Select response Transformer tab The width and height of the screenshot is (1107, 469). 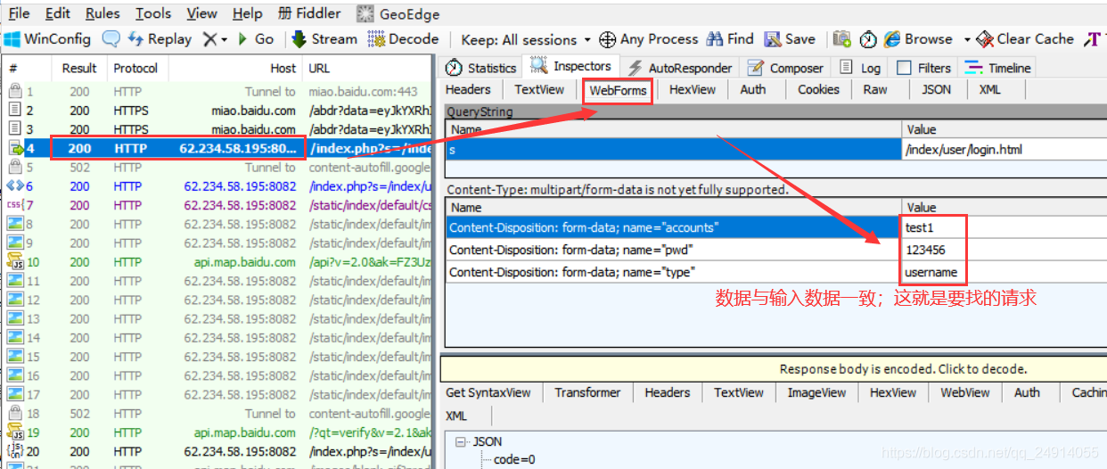[587, 392]
